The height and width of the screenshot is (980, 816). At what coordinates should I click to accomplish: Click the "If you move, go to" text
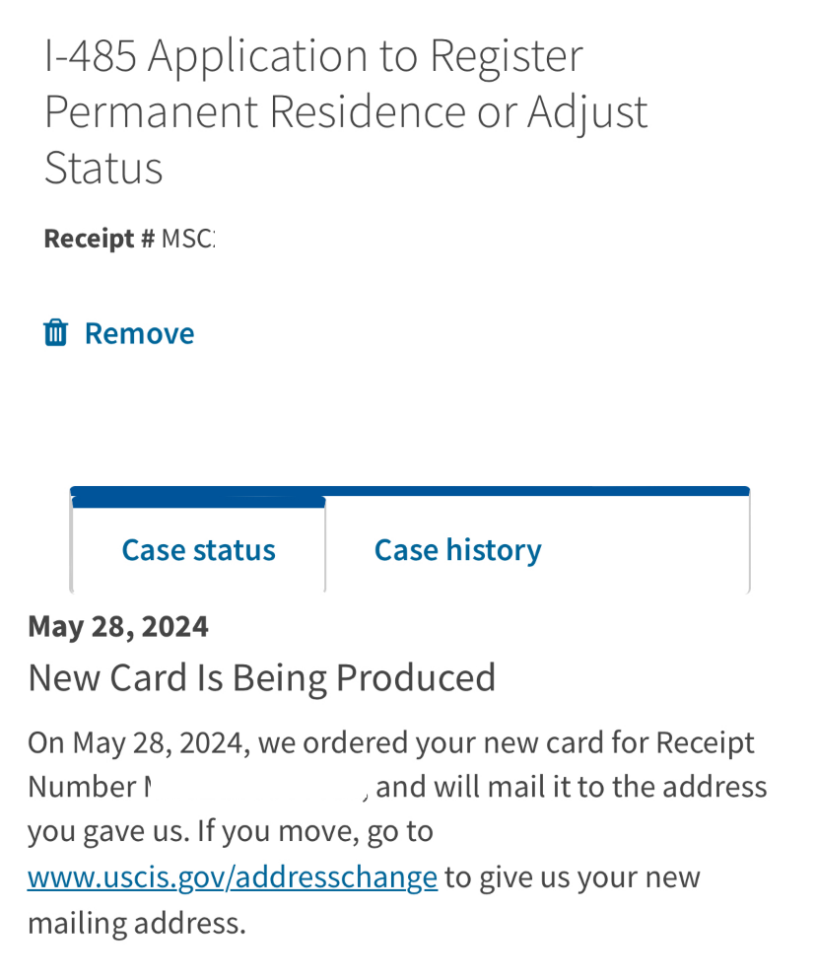point(315,831)
